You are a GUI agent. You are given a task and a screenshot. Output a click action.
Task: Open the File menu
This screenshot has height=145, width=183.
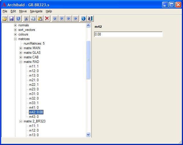click(x=5, y=11)
